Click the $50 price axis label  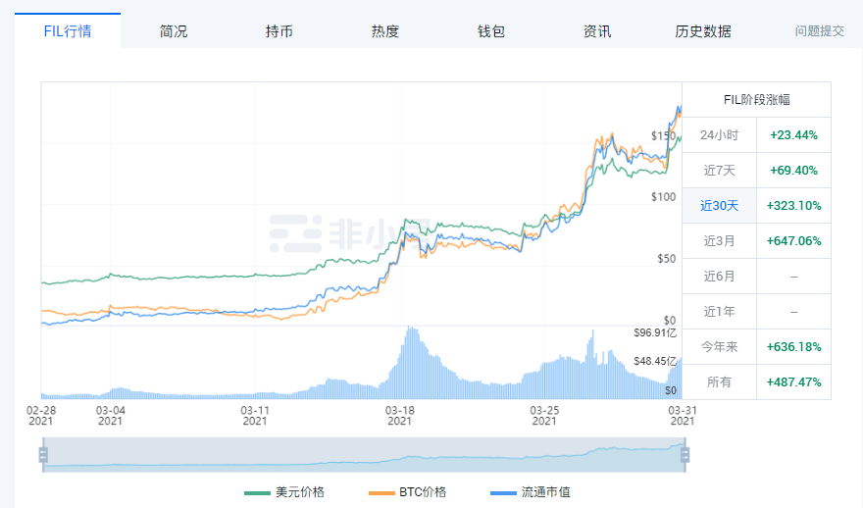[667, 258]
